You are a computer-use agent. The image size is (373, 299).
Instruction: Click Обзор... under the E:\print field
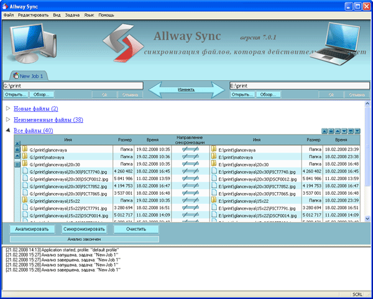(269, 95)
